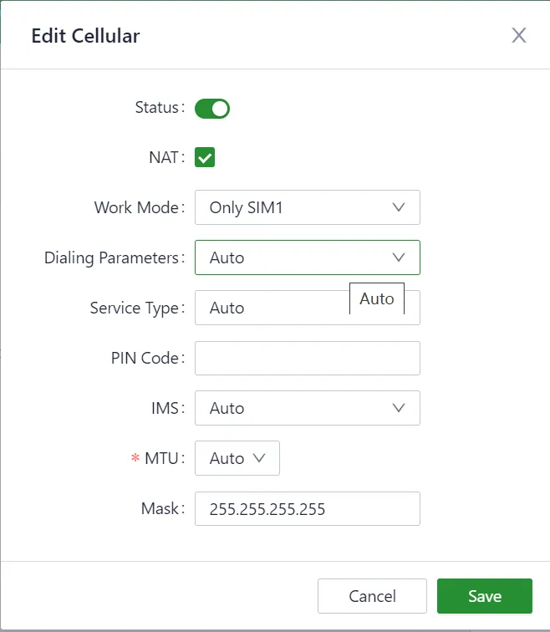Viewport: 550px width, 632px height.
Task: Close the Edit Cellular dialog
Action: (519, 35)
